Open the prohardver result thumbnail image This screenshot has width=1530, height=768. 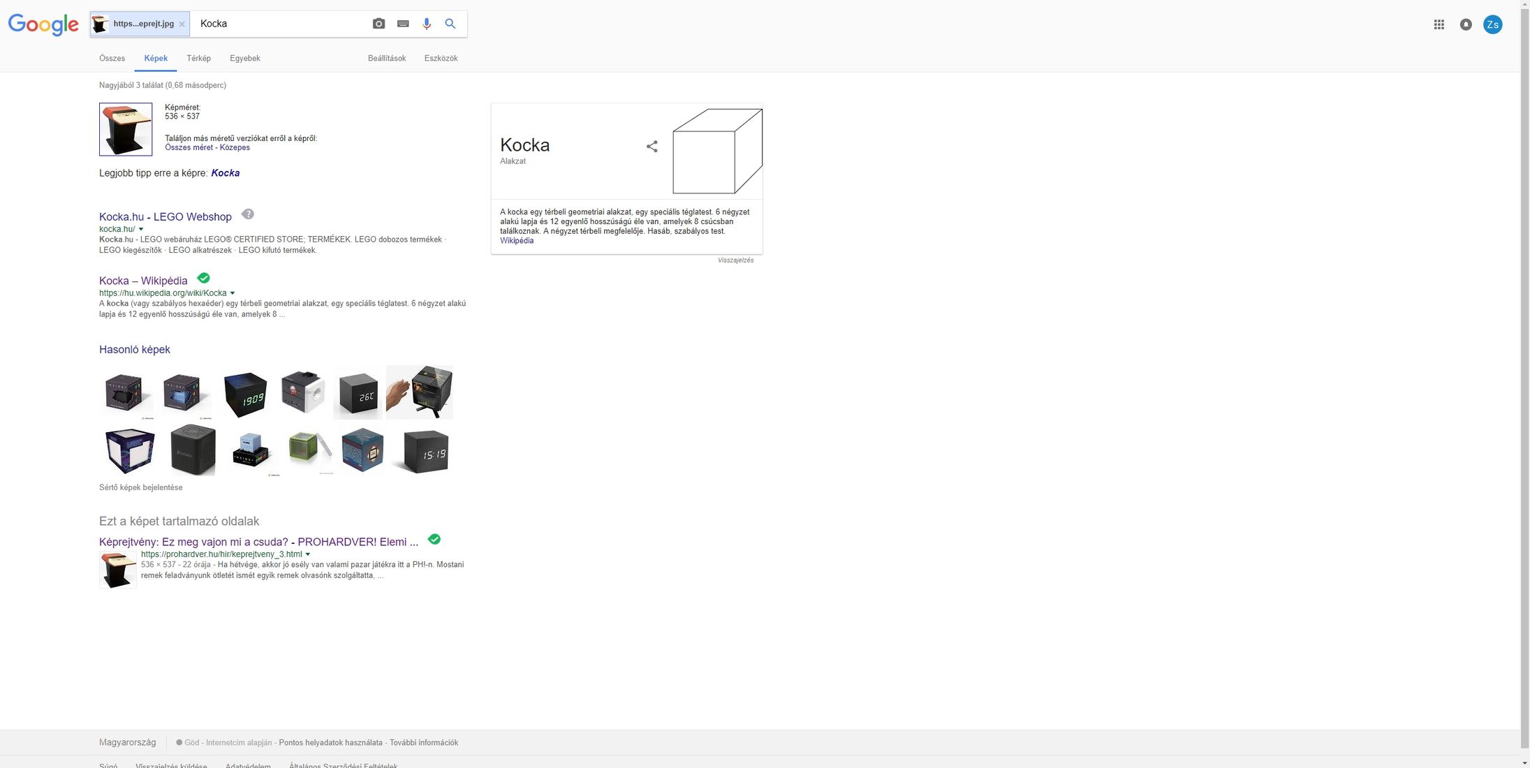(117, 570)
